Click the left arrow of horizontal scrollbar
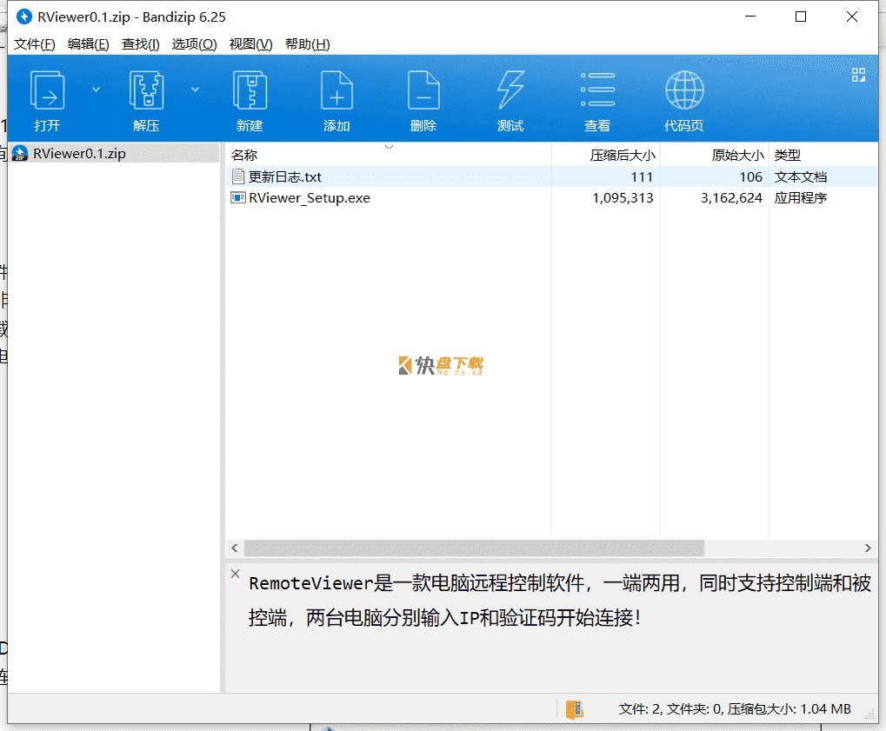This screenshot has height=731, width=886. 235,548
